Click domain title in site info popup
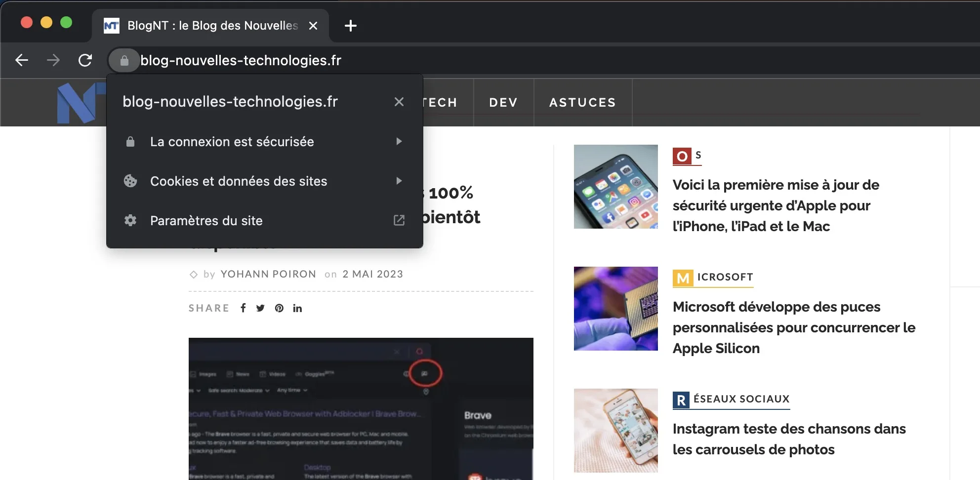Image resolution: width=980 pixels, height=480 pixels. point(230,102)
